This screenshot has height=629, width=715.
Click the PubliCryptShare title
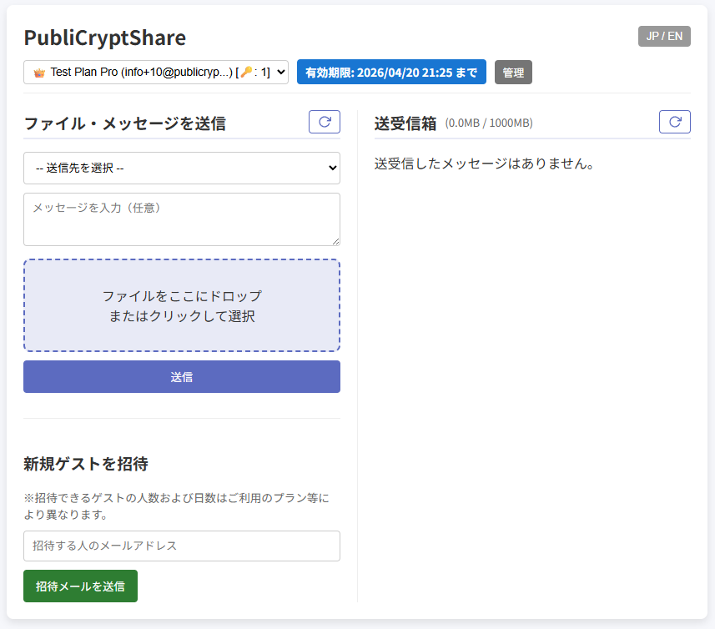[x=104, y=38]
